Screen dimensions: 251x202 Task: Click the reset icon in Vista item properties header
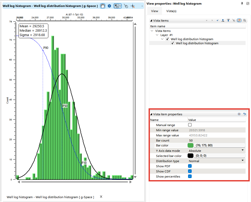click(x=245, y=114)
